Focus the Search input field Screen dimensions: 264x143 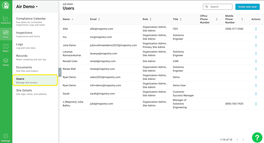218,7
